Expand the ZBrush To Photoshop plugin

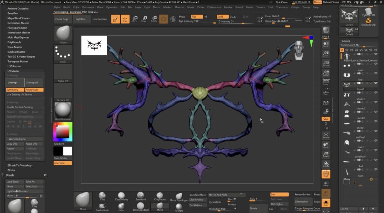[19, 165]
